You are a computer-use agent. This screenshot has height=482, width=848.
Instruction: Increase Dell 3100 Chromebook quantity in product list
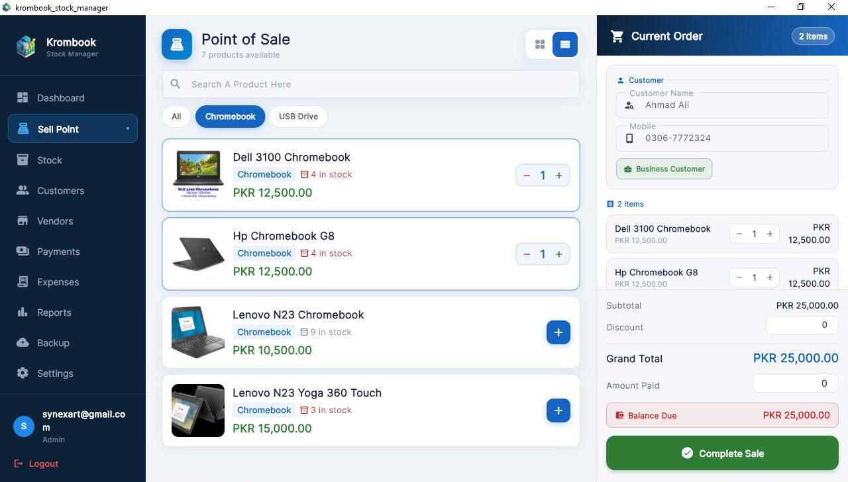tap(559, 175)
